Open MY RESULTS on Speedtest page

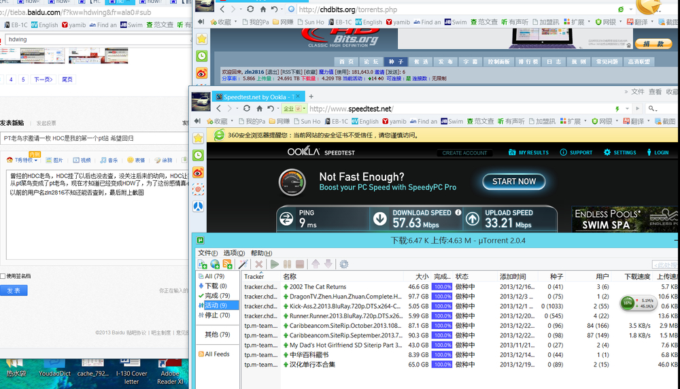528,152
